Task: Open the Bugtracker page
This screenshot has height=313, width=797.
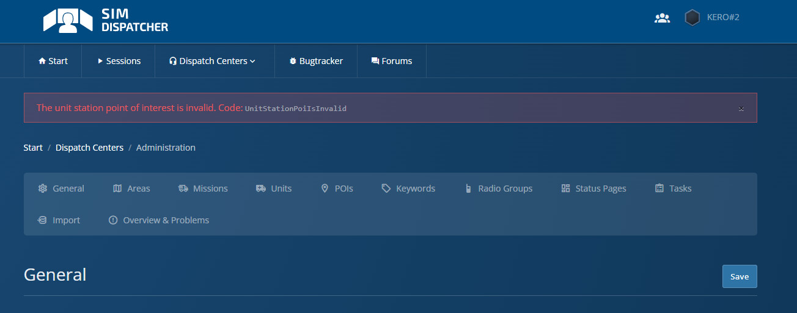Action: coord(316,61)
